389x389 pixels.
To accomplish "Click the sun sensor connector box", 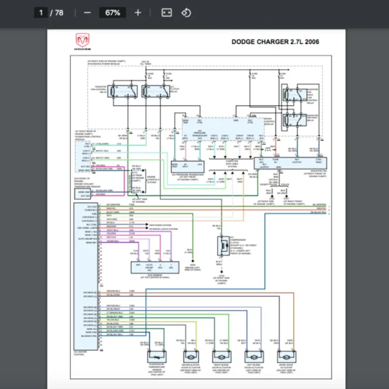I will coord(152,266).
